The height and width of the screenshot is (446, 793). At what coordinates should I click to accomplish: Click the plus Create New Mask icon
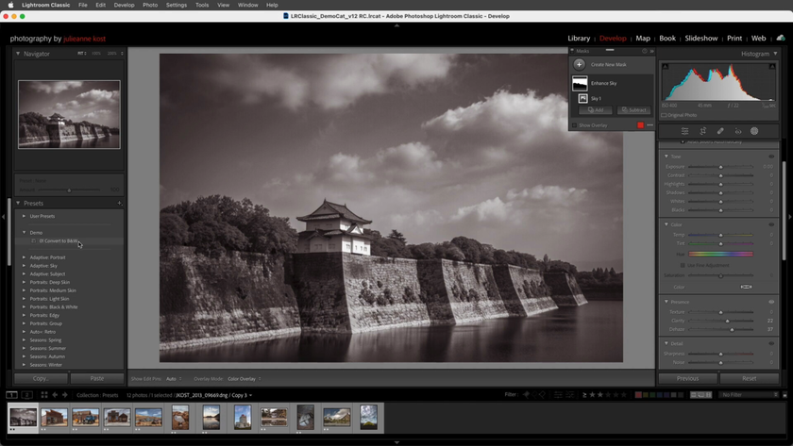[579, 64]
